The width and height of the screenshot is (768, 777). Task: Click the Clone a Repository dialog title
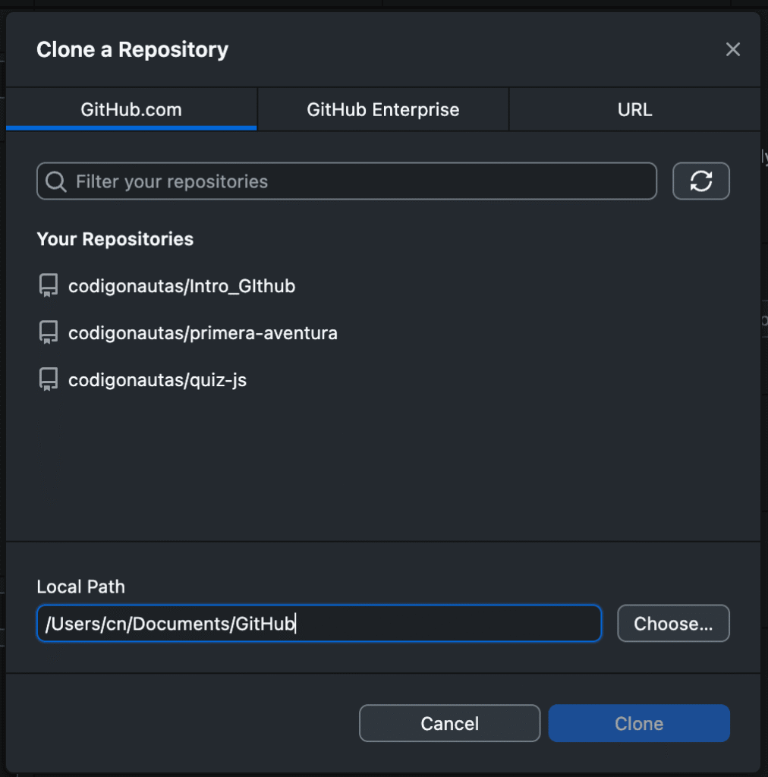(131, 49)
